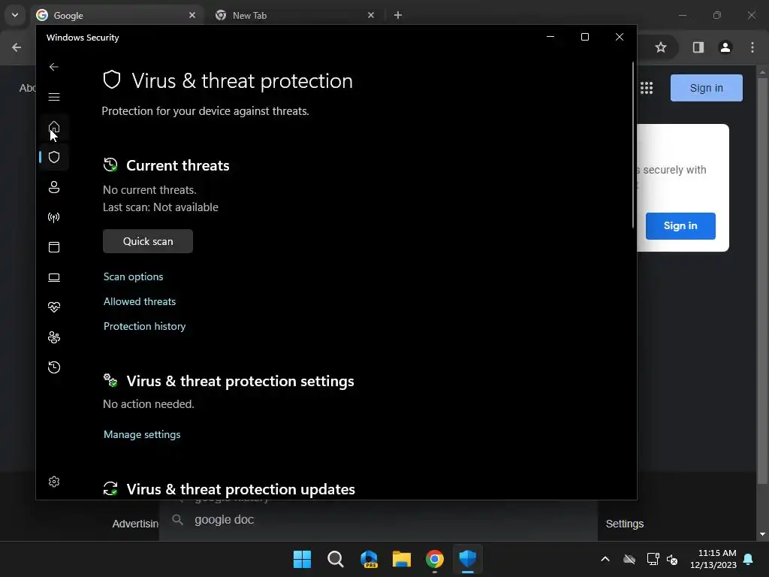The height and width of the screenshot is (577, 769).
Task: Open Device performance & health heart icon
Action: [54, 307]
